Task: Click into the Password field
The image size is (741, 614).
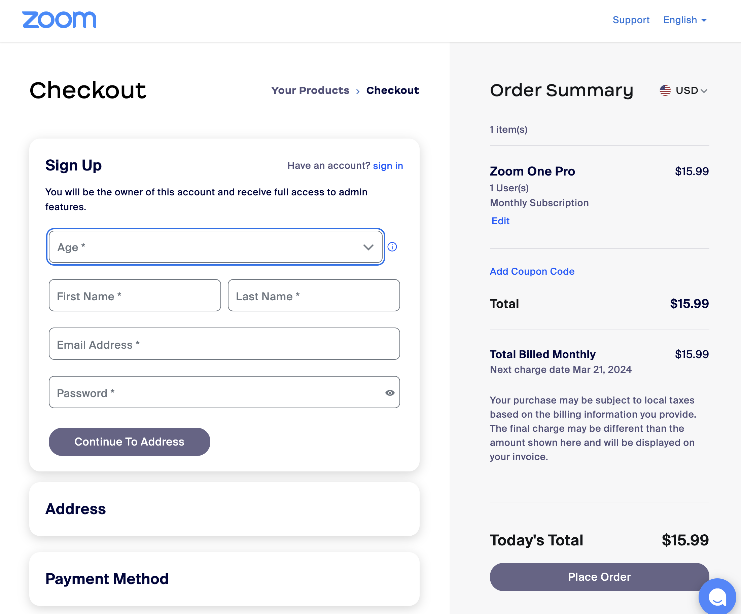Action: [215, 392]
